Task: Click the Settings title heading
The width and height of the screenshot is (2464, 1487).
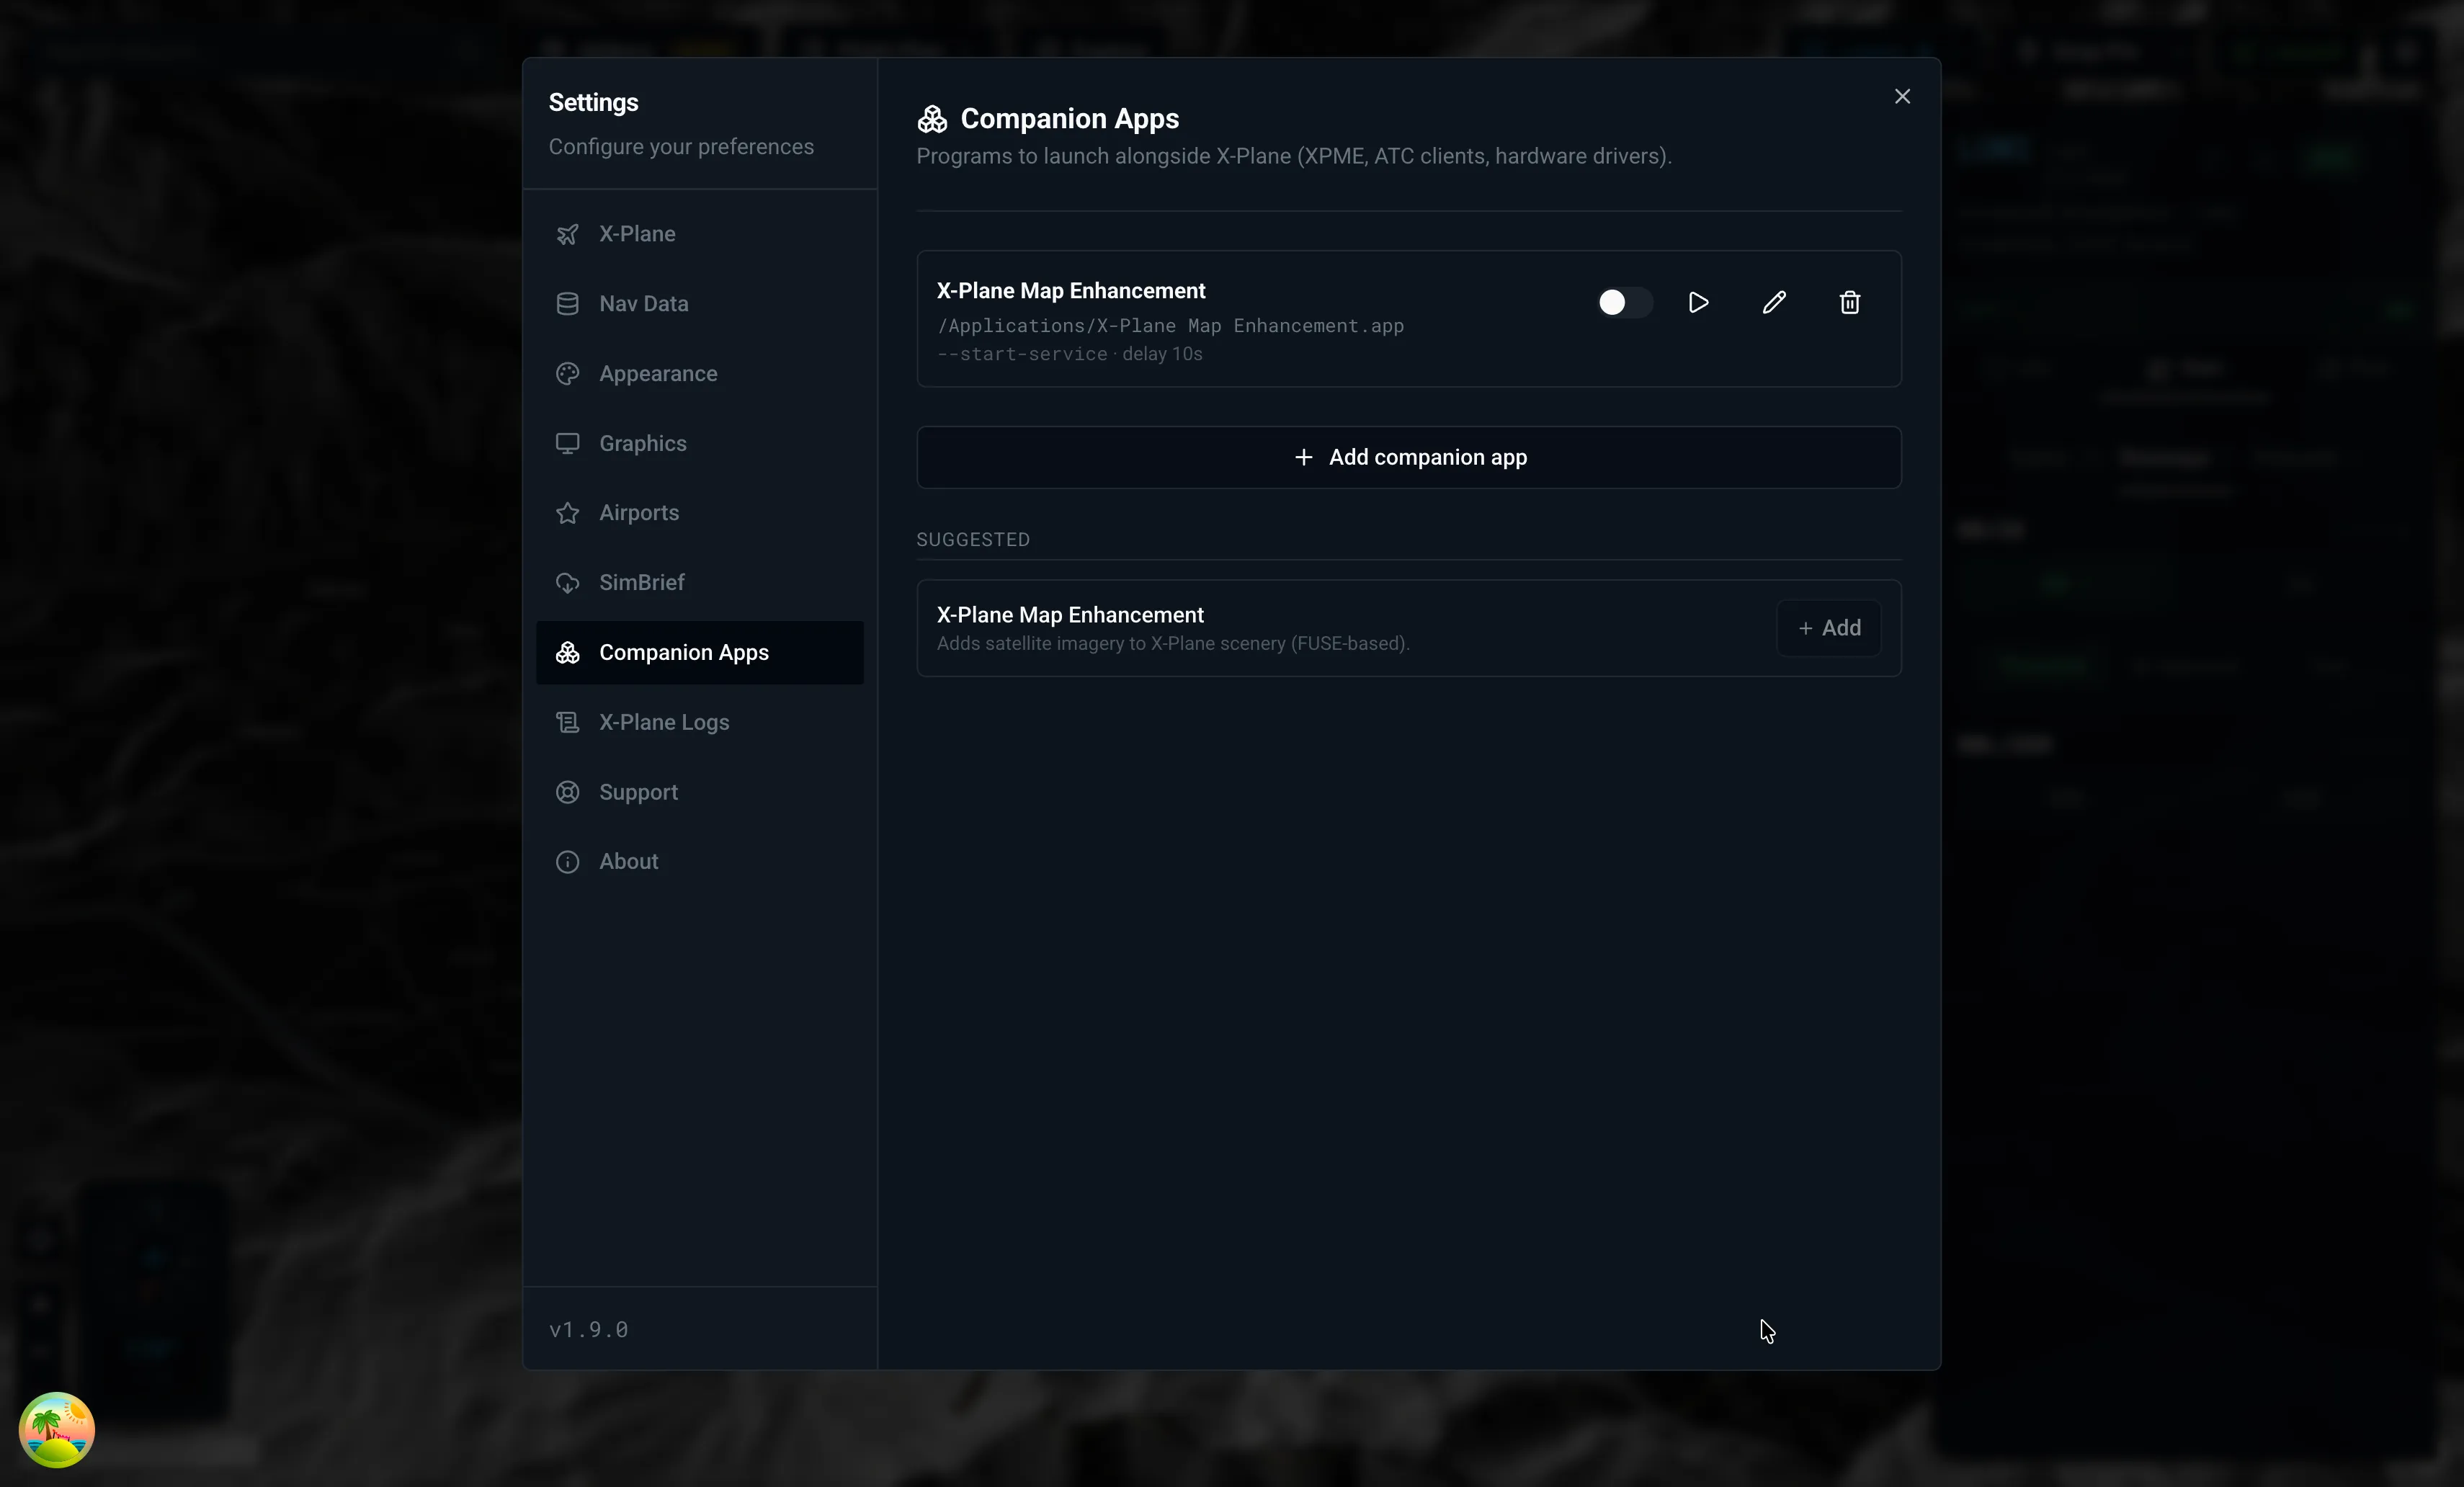Action: tap(593, 103)
